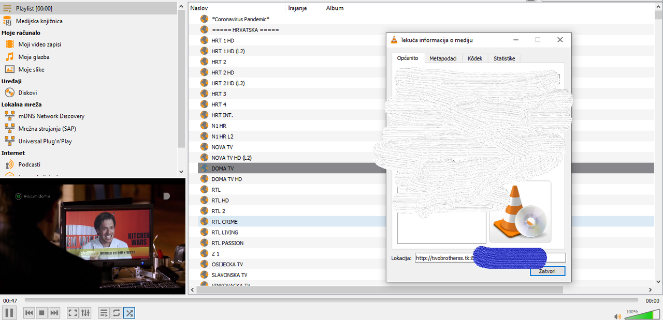The height and width of the screenshot is (320, 663).
Task: Mute audio via the speaker icon
Action: pos(617,316)
